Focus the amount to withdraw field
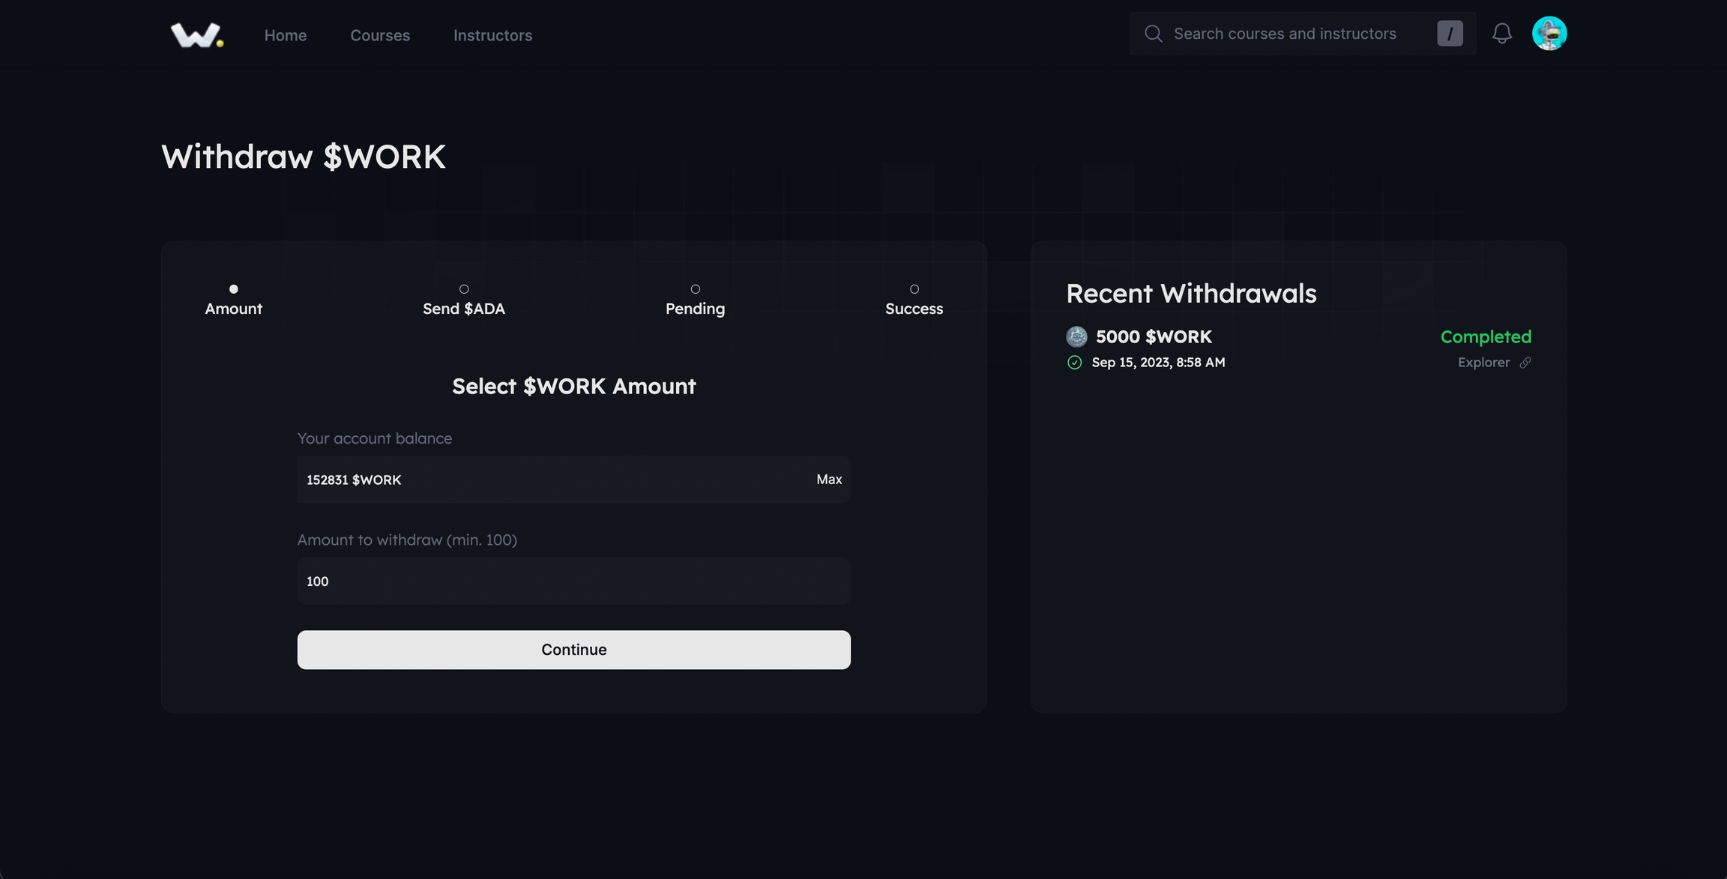The width and height of the screenshot is (1727, 879). [573, 582]
